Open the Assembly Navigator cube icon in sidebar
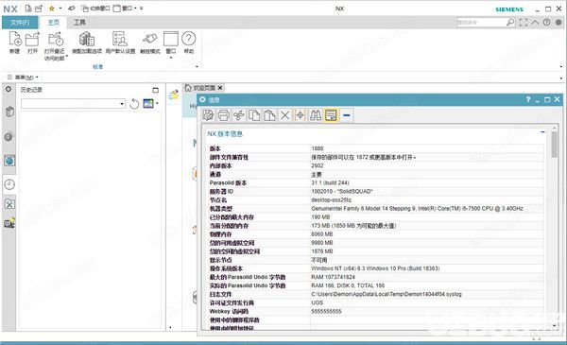This screenshot has width=567, height=345. (x=9, y=112)
